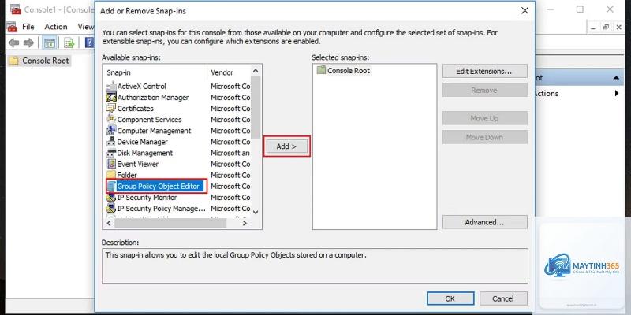The height and width of the screenshot is (315, 631).
Task: Click the snap-in description text box
Action: click(315, 265)
